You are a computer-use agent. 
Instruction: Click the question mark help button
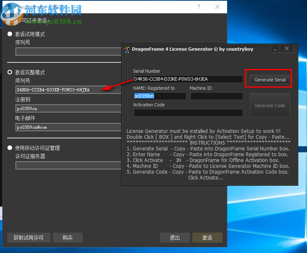pyautogui.click(x=199, y=7)
